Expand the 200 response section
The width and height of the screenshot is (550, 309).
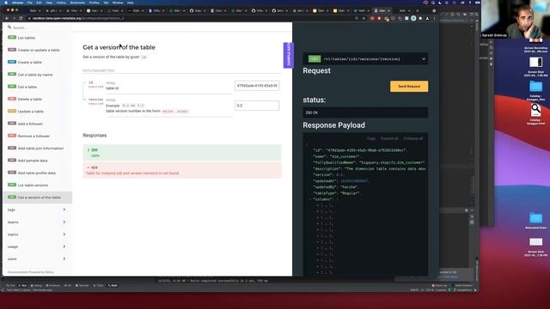click(x=182, y=153)
